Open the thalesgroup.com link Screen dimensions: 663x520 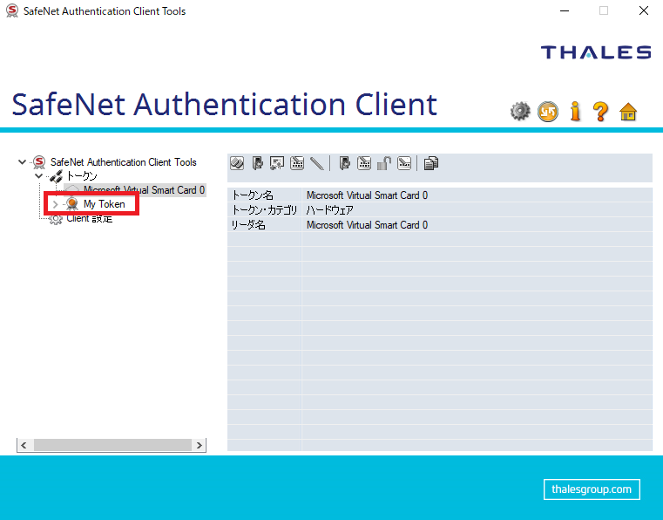point(592,489)
